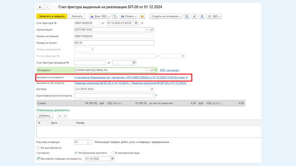Click the paperclip attached files icon
The image size is (296, 166).
[194, 17]
